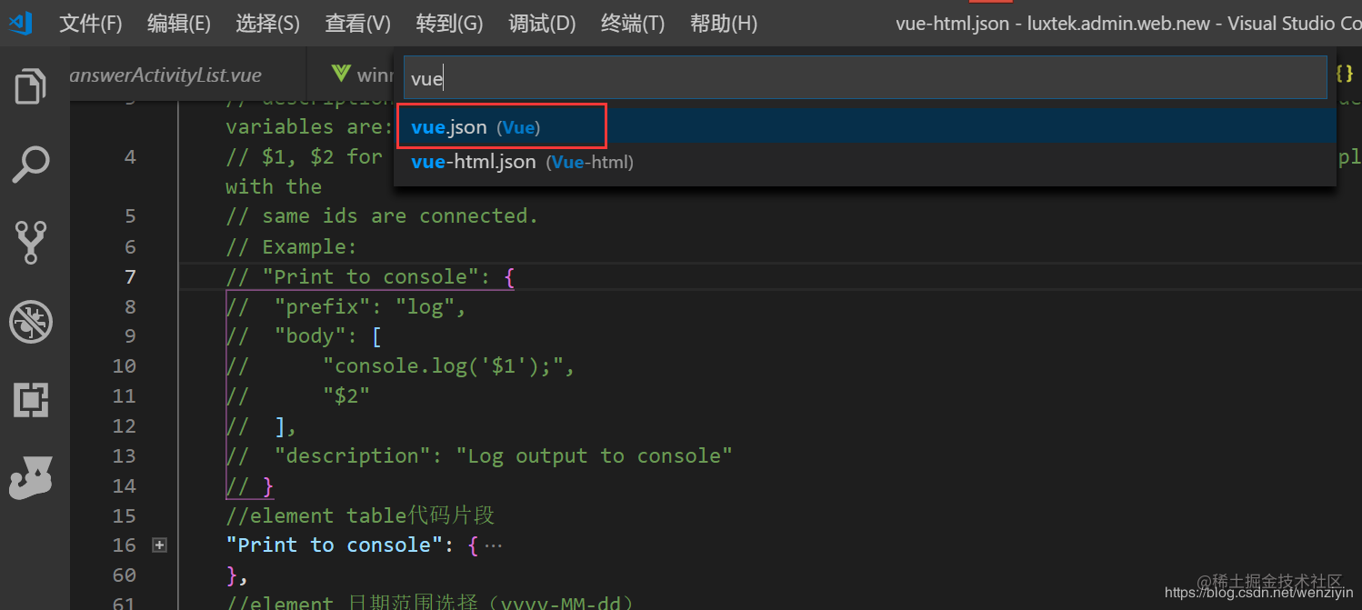Click the VS Code logo icon
The image size is (1362, 610).
click(19, 23)
